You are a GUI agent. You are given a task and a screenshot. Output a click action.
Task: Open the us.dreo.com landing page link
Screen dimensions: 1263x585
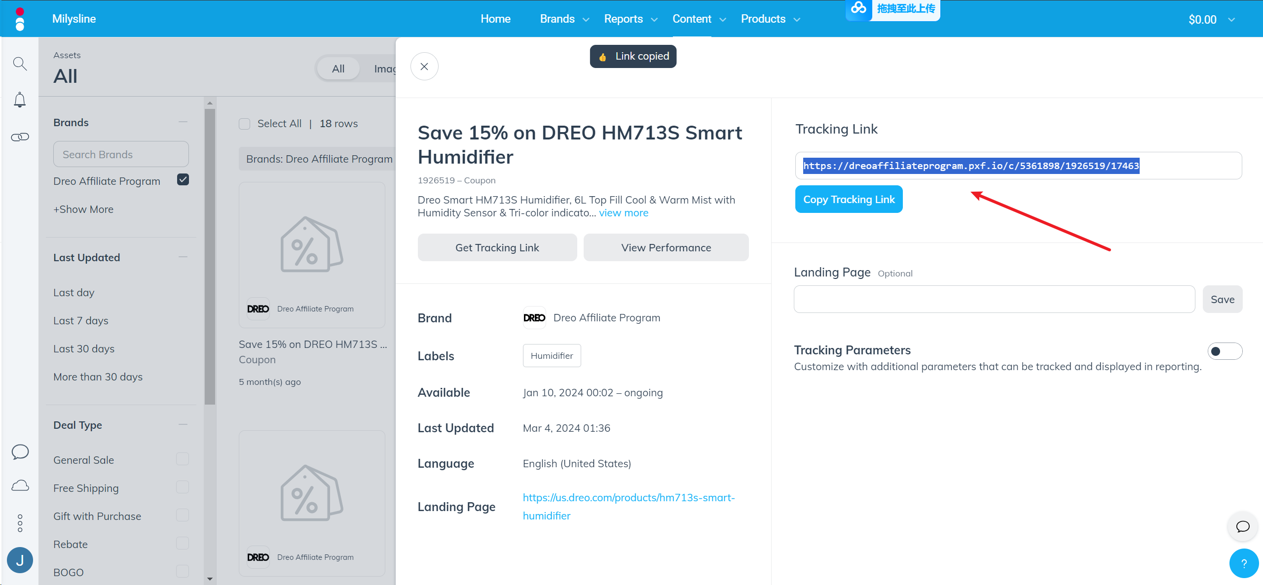(x=629, y=498)
